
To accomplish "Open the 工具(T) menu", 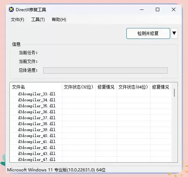I will (38, 20).
